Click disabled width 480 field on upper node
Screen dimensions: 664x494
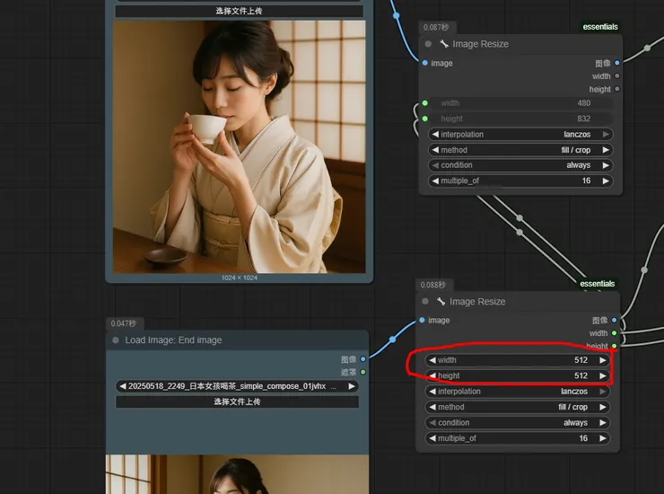pyautogui.click(x=520, y=103)
